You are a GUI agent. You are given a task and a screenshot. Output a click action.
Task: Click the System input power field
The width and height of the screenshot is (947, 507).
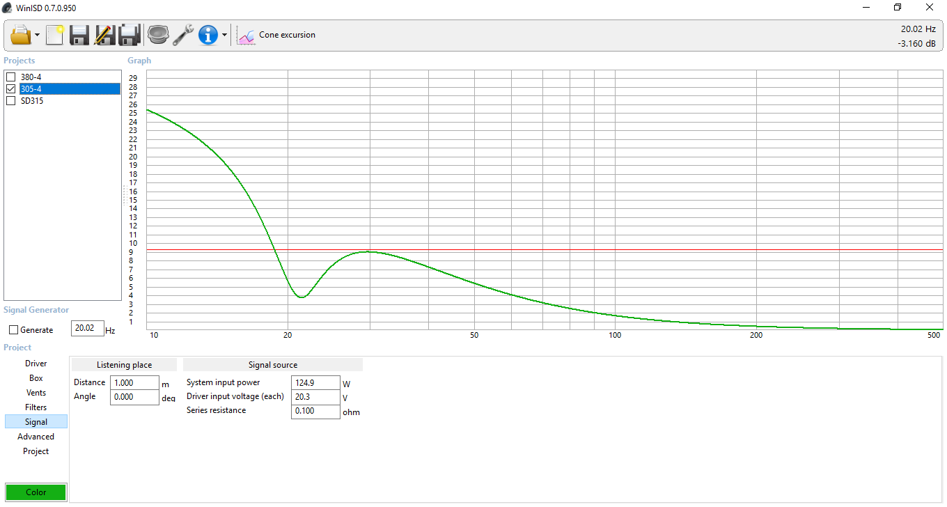[315, 382]
